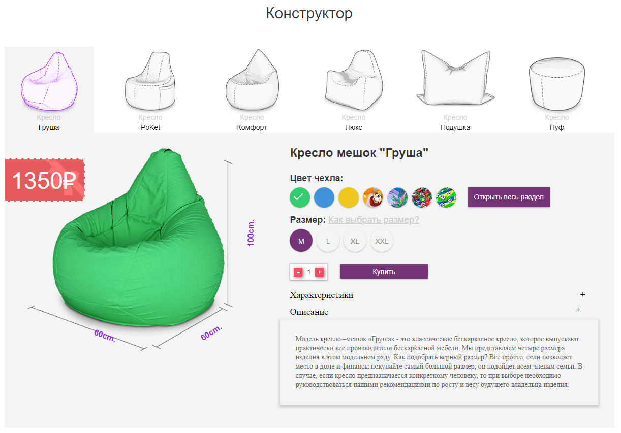Choose size L option

click(328, 241)
